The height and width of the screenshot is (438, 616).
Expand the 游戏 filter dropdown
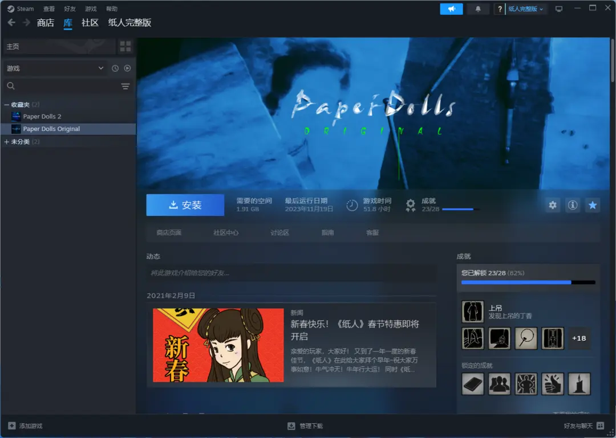55,68
